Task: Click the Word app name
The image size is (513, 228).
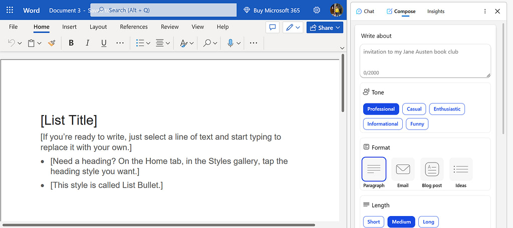Action: click(x=32, y=10)
